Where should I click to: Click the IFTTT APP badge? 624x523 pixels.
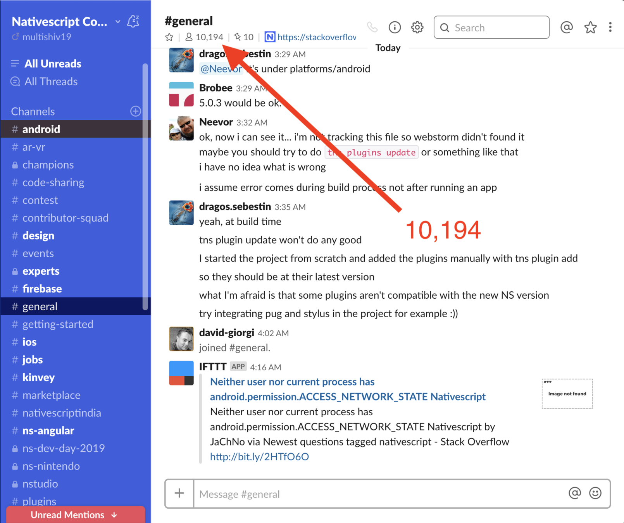point(238,366)
